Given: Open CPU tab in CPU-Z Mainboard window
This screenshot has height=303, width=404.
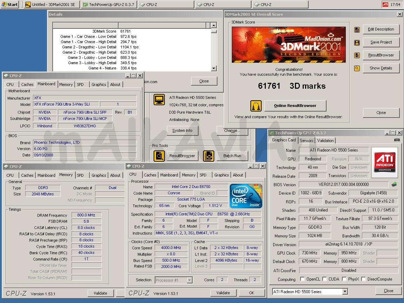Looking at the screenshot, I should [x=10, y=85].
